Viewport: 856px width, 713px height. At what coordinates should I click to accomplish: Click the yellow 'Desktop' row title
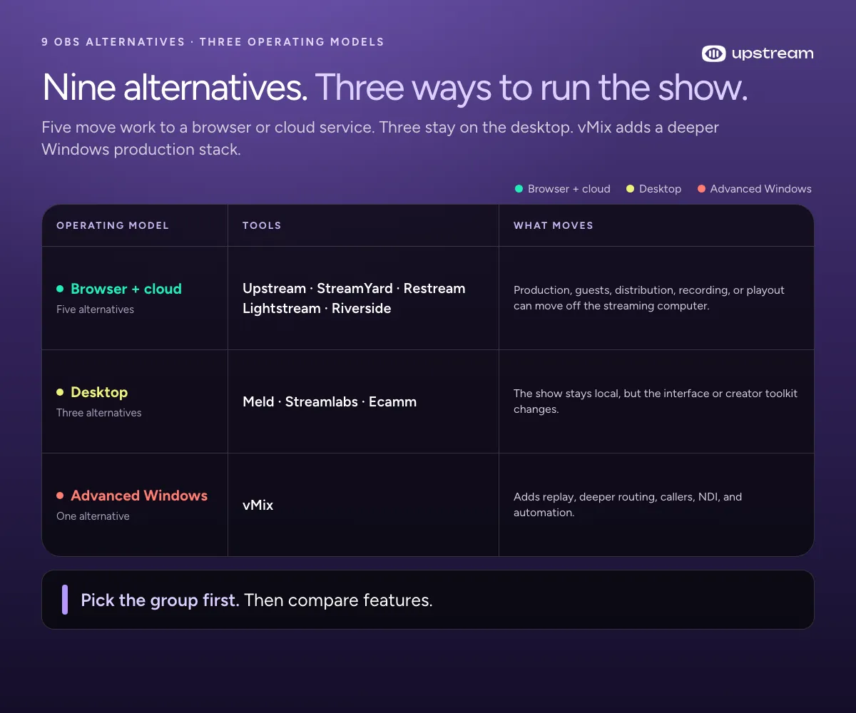(x=99, y=392)
